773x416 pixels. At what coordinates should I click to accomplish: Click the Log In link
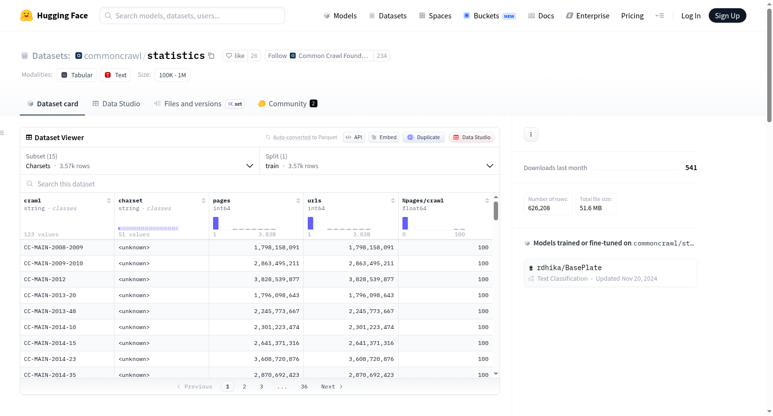[691, 16]
